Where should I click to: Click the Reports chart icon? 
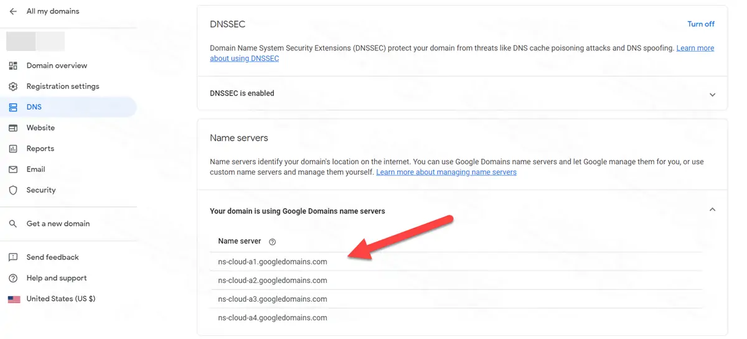coord(13,149)
